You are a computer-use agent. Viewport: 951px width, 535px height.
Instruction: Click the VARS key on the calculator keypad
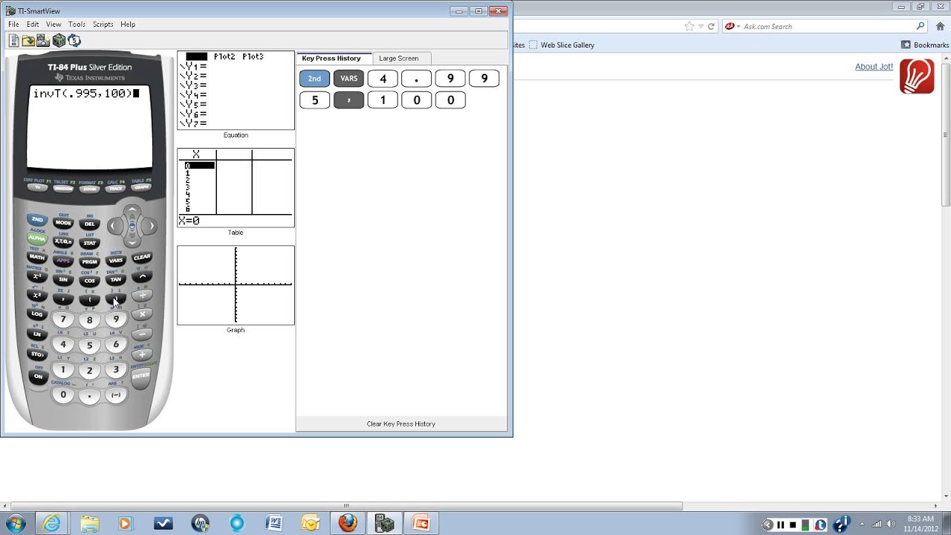pyautogui.click(x=116, y=261)
